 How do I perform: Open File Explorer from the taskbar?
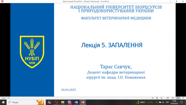(x=63, y=102)
